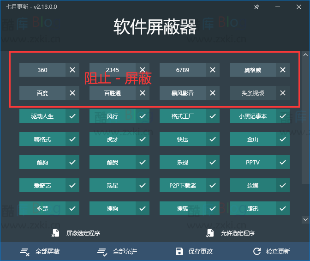Toggle the checkmark beside 瑞星
The image size is (310, 261).
click(x=143, y=185)
